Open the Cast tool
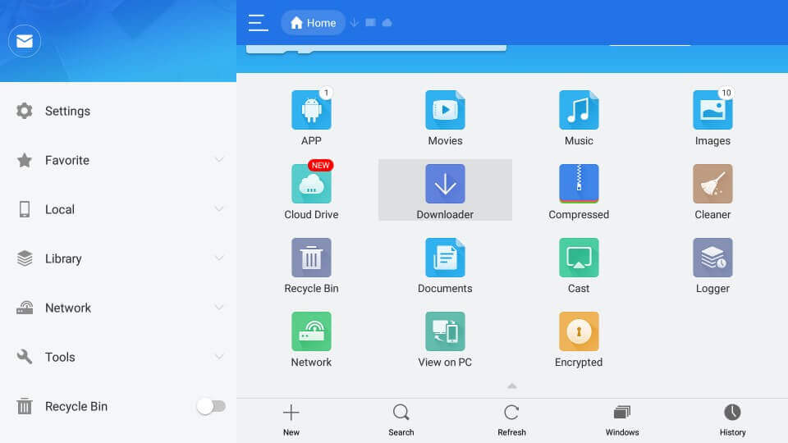The image size is (788, 443). [x=579, y=258]
